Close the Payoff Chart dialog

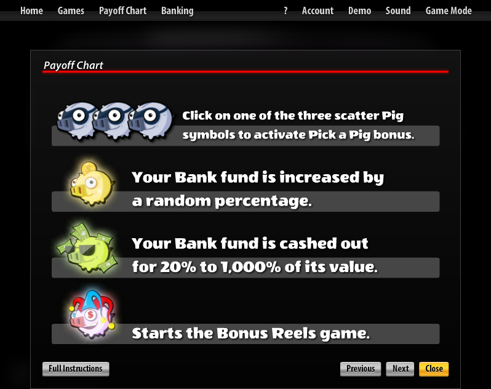[x=434, y=369]
